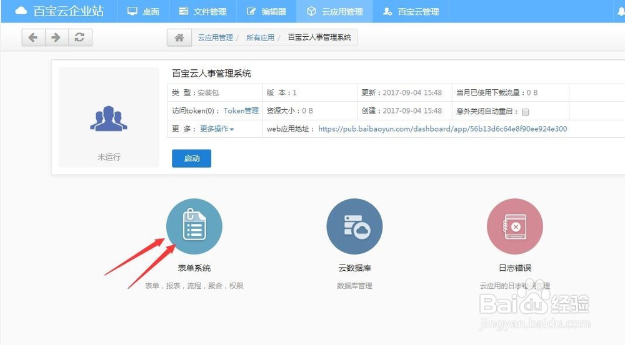The image size is (625, 345).
Task: Click the 日志错误 label text
Action: pos(515,268)
